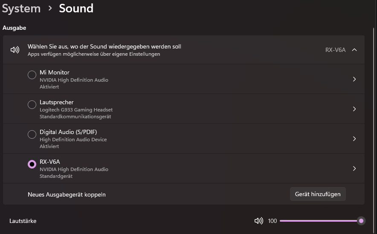The height and width of the screenshot is (234, 377).
Task: Choose Digital Audio (S/PDIF) radio button
Action: 32,134
